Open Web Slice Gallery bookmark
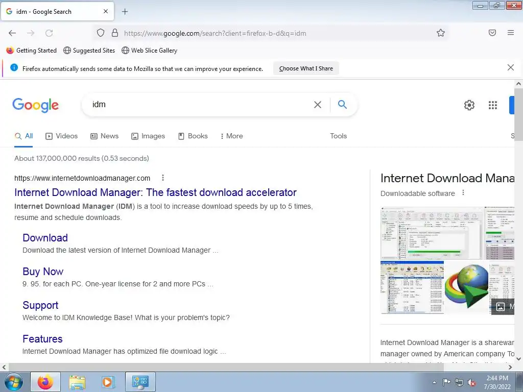The width and height of the screenshot is (523, 392). [150, 51]
